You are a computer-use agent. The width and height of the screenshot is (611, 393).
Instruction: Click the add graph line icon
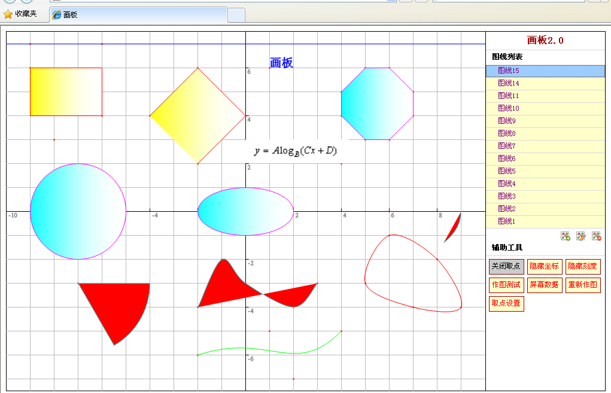coord(565,236)
